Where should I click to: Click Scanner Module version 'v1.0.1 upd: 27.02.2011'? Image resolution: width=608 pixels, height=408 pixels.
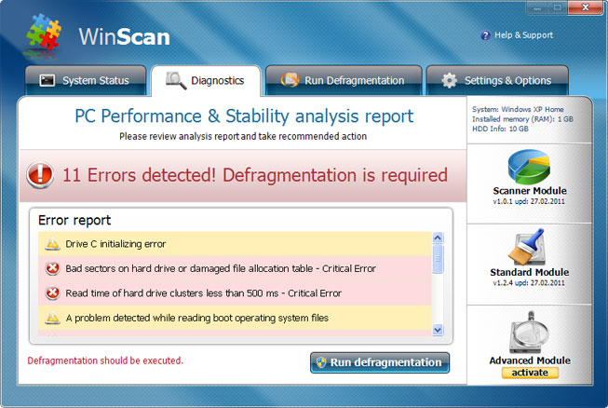point(529,201)
